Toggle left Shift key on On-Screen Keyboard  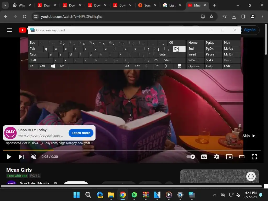click(41, 60)
